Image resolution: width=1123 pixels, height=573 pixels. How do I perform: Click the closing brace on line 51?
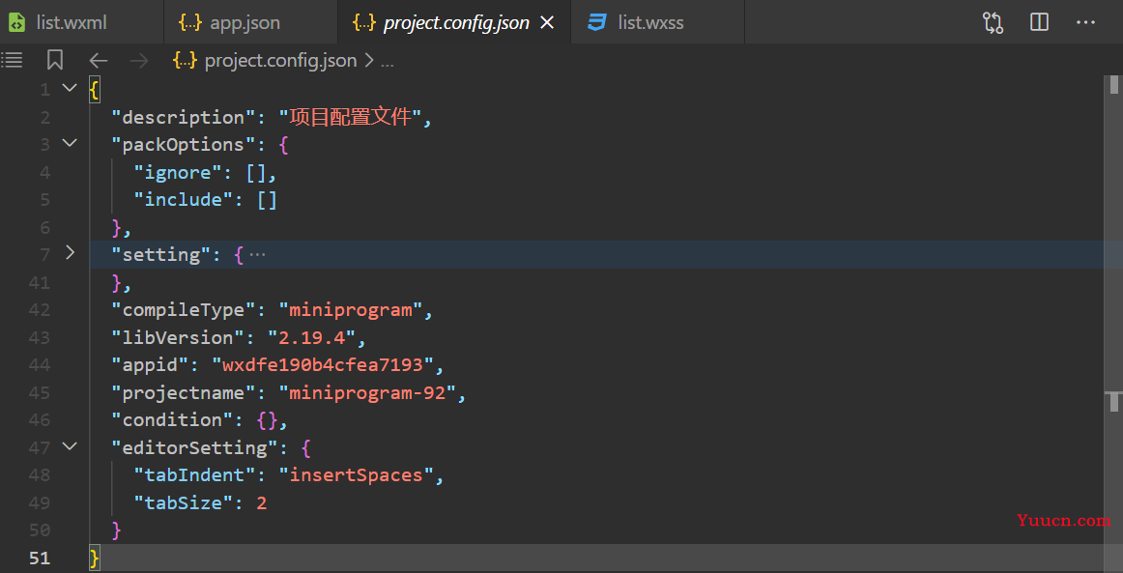(x=94, y=558)
